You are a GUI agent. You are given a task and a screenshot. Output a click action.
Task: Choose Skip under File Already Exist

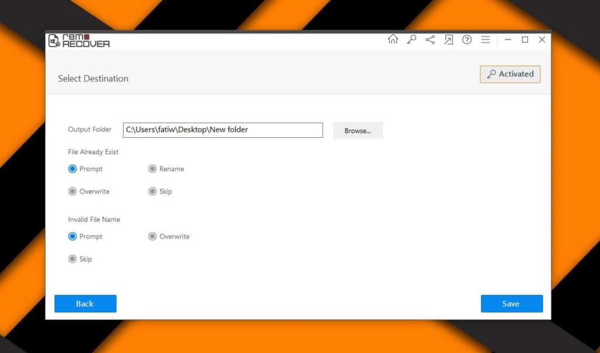click(x=152, y=191)
